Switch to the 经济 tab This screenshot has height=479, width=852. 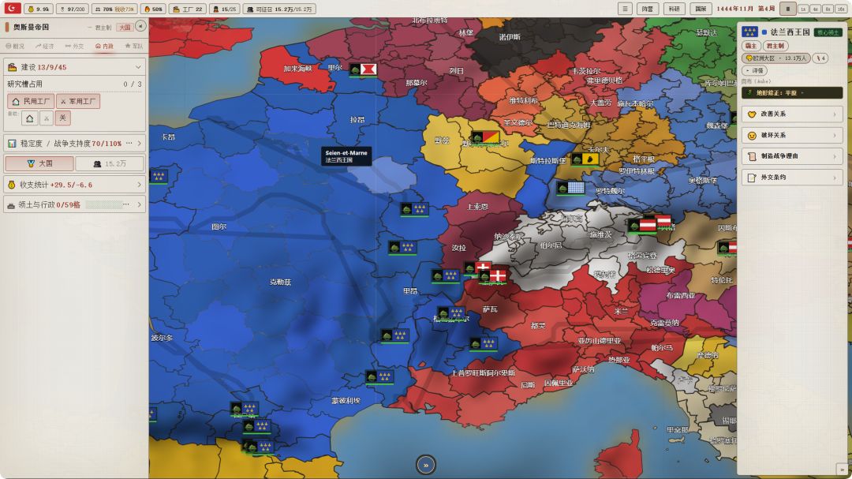(x=44, y=47)
